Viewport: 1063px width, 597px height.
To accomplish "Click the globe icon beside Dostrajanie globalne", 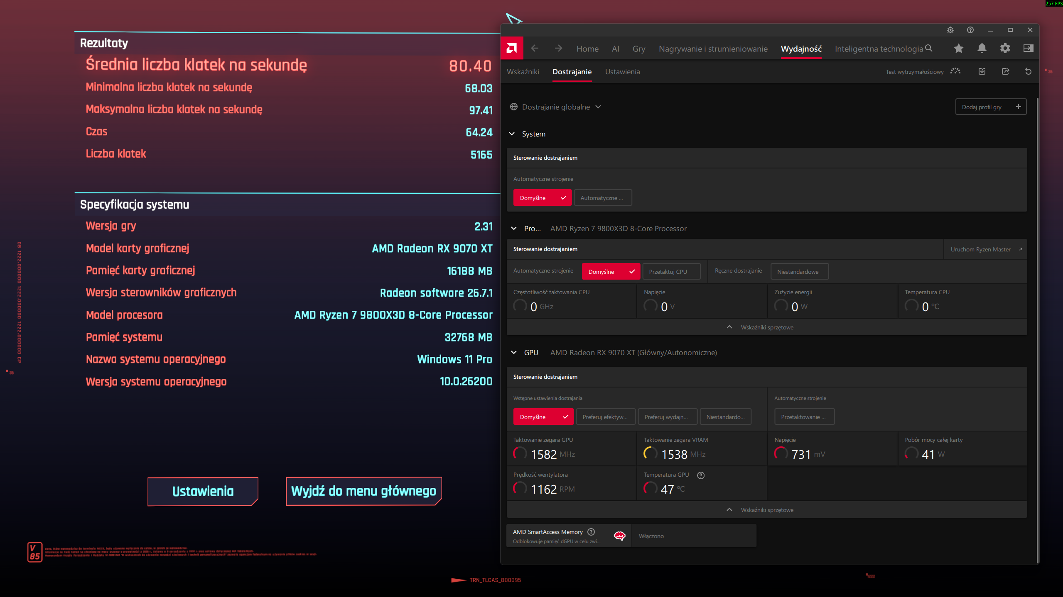I will point(514,107).
